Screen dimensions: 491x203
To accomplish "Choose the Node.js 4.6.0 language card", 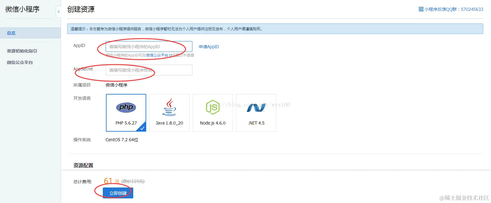I will [213, 113].
